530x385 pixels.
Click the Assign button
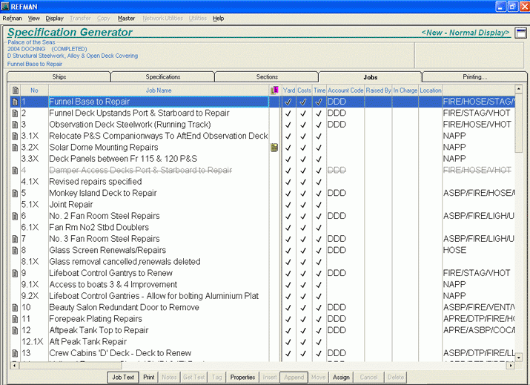[341, 377]
